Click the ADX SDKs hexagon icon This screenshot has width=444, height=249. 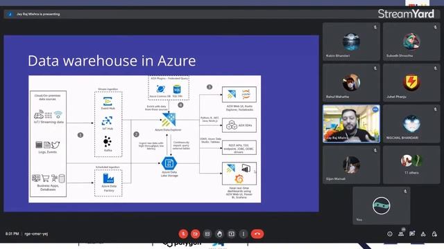tap(232, 125)
